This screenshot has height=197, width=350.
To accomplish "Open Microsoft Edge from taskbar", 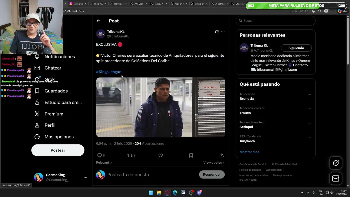I will pos(175,193).
